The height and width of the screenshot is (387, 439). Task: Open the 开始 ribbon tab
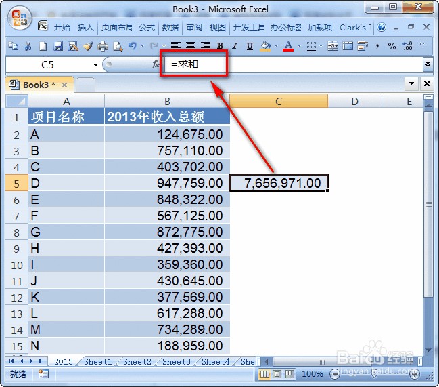tap(62, 28)
